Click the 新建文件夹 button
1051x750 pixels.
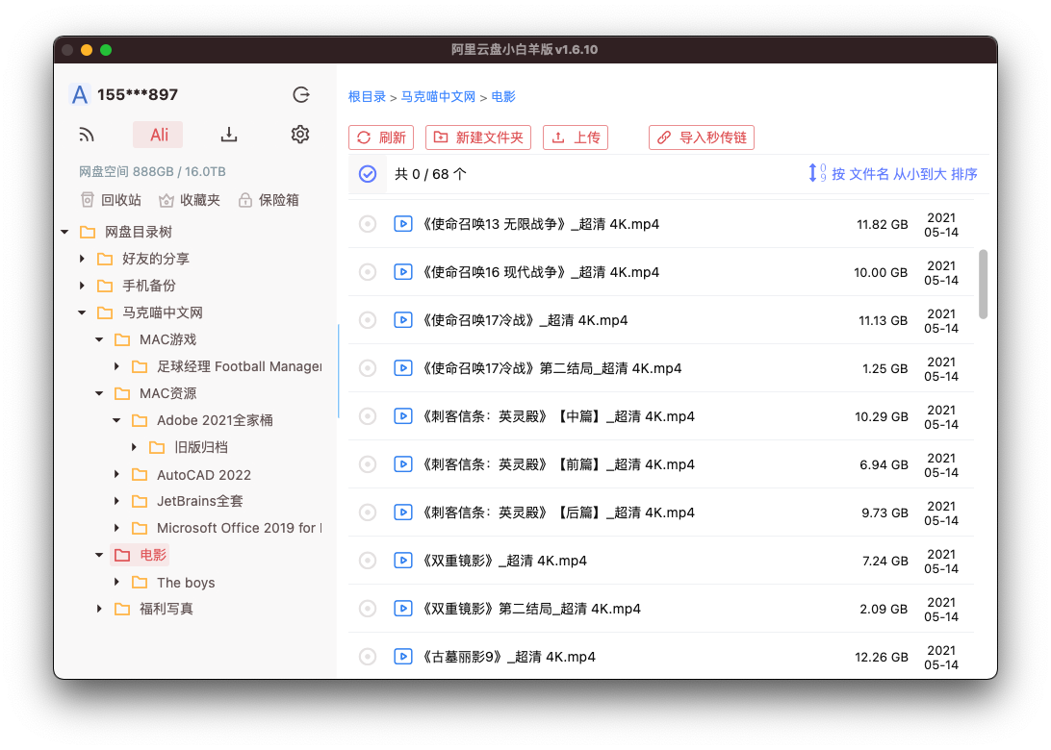pyautogui.click(x=478, y=137)
